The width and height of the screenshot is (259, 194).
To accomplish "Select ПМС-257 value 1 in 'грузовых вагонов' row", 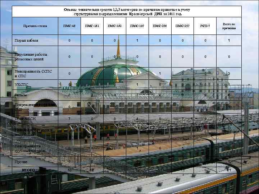I will tap(182, 148).
